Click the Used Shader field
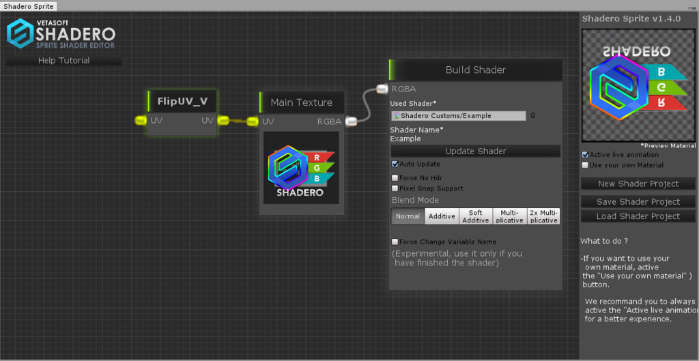Screen dimensions: 699x361 point(459,116)
